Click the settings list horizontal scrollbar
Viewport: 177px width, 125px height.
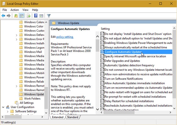click(136, 112)
